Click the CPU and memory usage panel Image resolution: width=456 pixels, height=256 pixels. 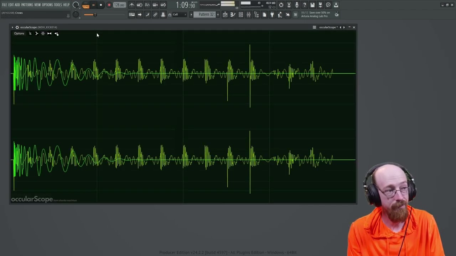(258, 5)
